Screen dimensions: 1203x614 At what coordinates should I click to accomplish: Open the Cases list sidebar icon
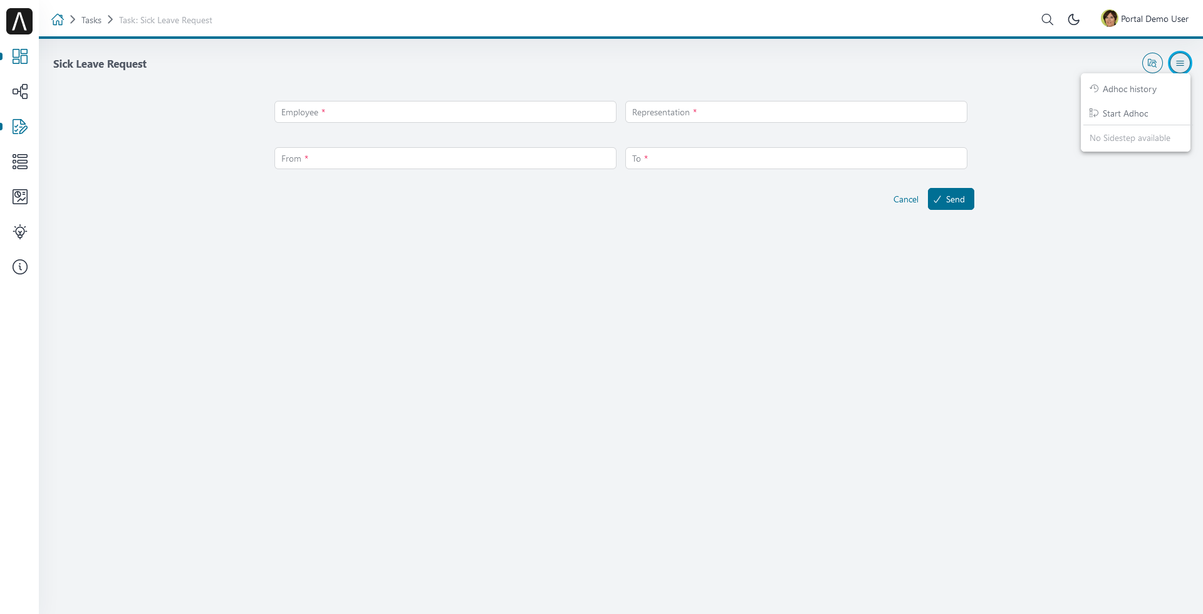click(20, 162)
